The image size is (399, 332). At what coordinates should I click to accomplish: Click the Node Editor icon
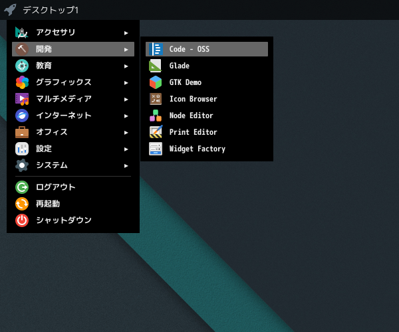pyautogui.click(x=156, y=116)
